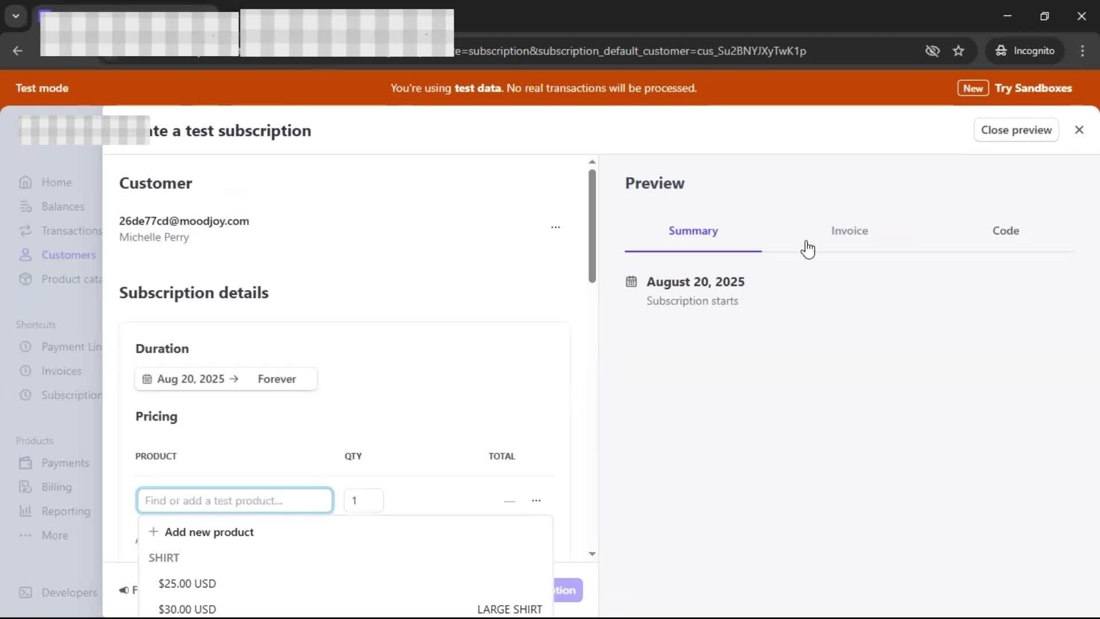The width and height of the screenshot is (1100, 619).
Task: Focus the Find or add product field
Action: tap(235, 500)
